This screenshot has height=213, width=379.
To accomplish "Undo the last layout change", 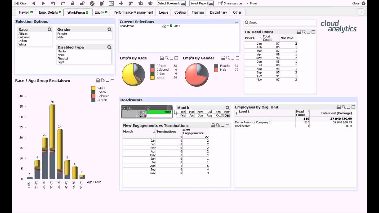I will click(x=53, y=3).
